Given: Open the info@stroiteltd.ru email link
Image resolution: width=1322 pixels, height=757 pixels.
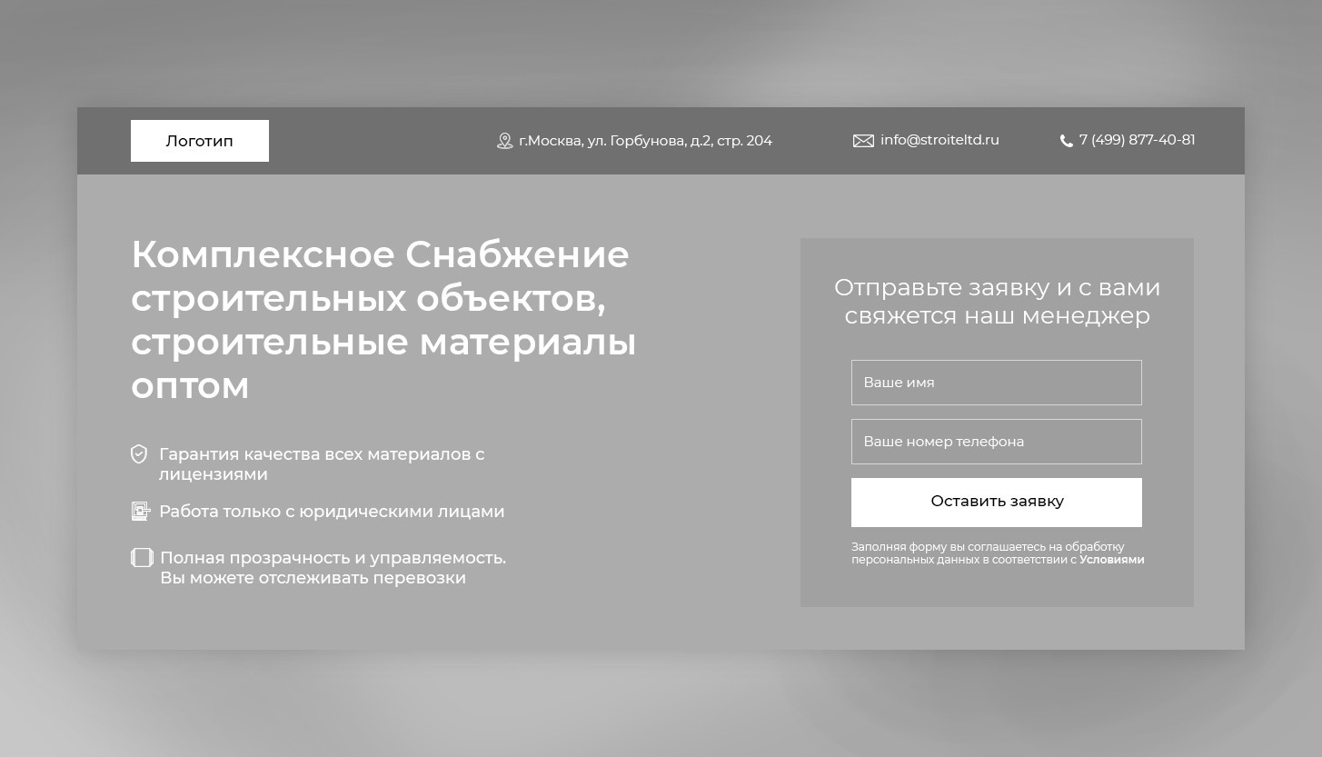Looking at the screenshot, I should (939, 140).
